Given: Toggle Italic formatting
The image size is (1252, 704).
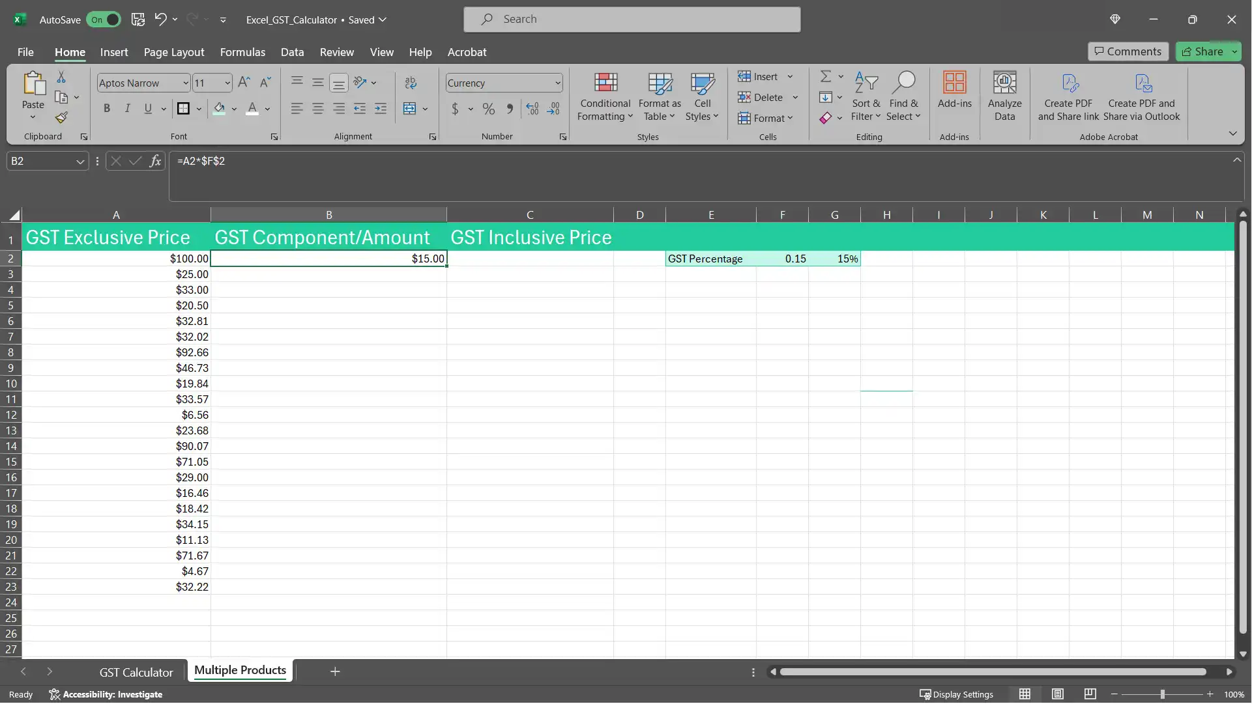Looking at the screenshot, I should point(128,109).
